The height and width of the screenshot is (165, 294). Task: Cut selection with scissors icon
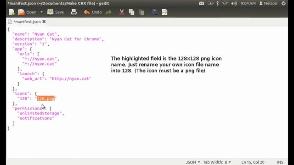point(122,12)
